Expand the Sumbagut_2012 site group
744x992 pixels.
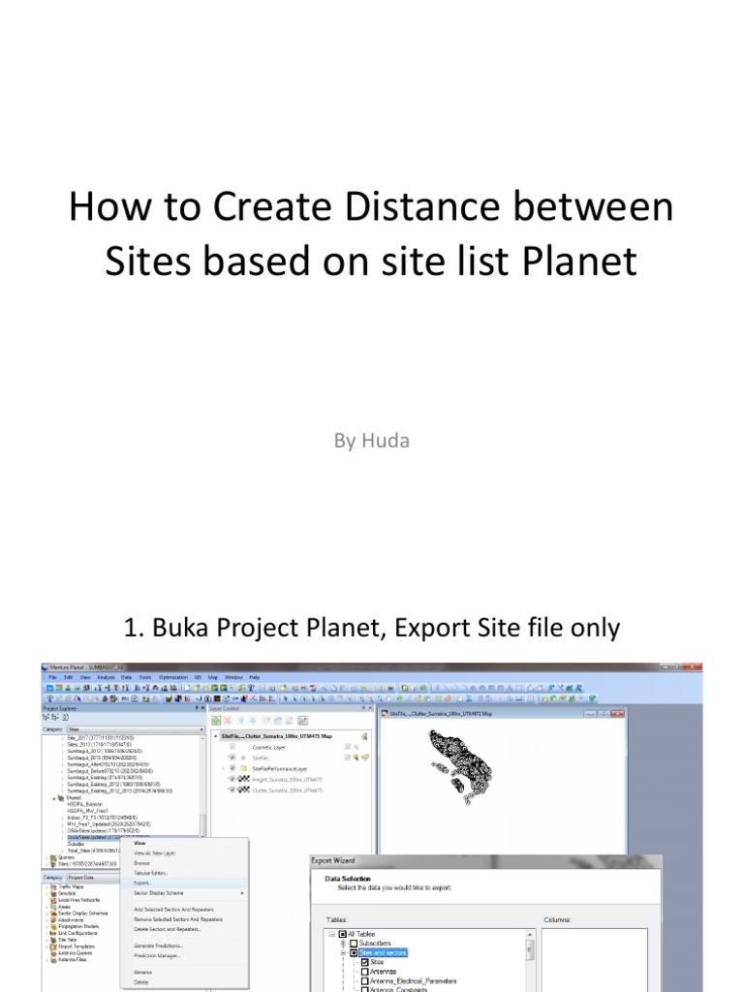coord(62,751)
